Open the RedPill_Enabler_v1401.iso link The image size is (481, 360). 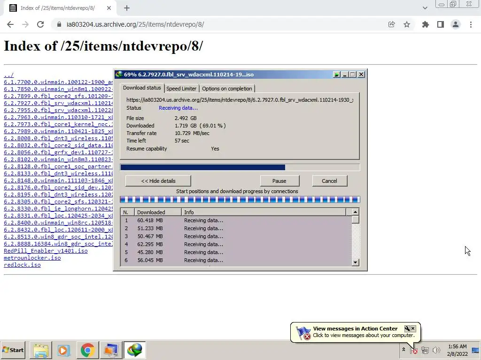pyautogui.click(x=46, y=251)
